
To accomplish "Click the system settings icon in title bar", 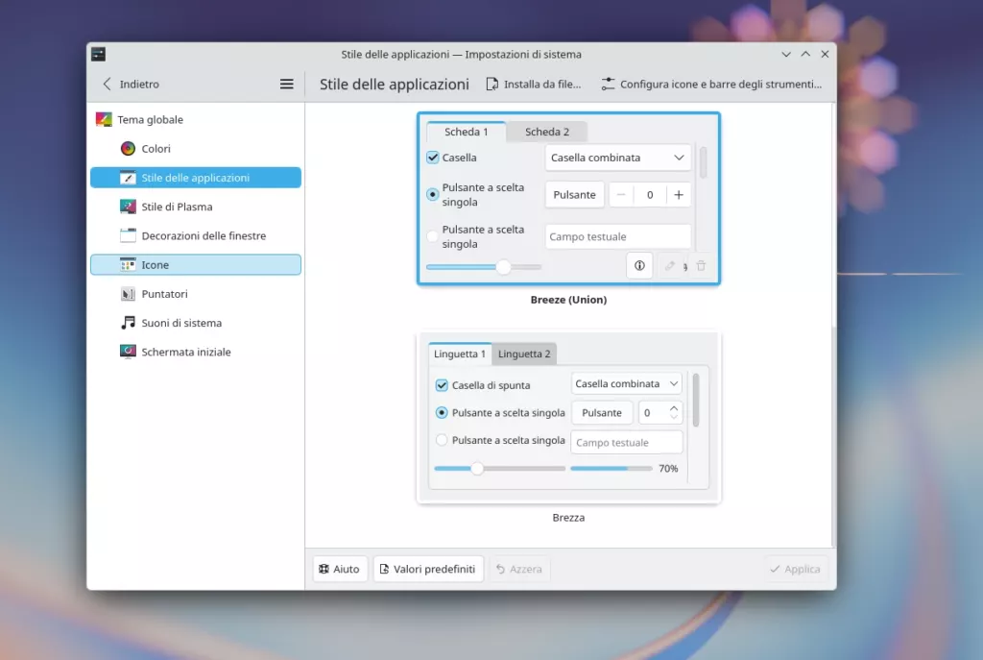I will 99,54.
